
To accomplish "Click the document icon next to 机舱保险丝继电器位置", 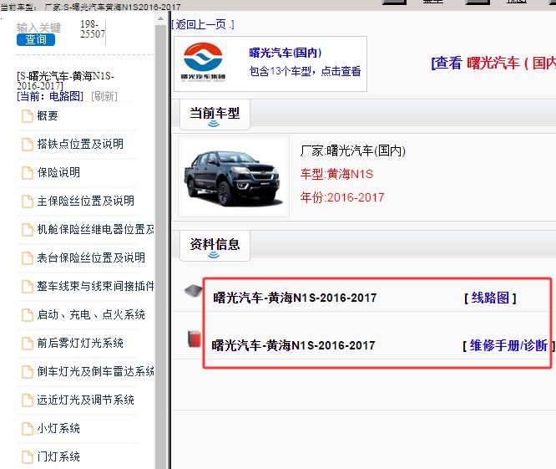I will 28,230.
